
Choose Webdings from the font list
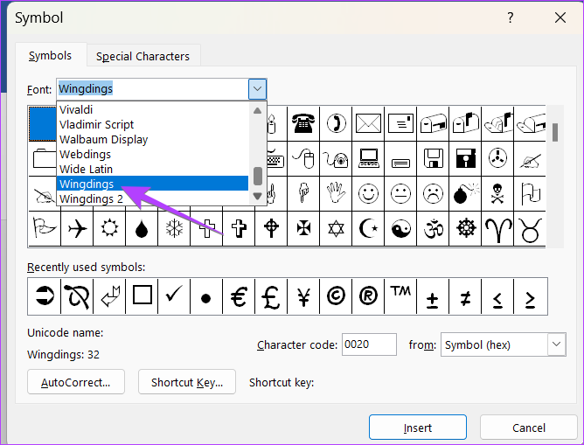pos(85,154)
